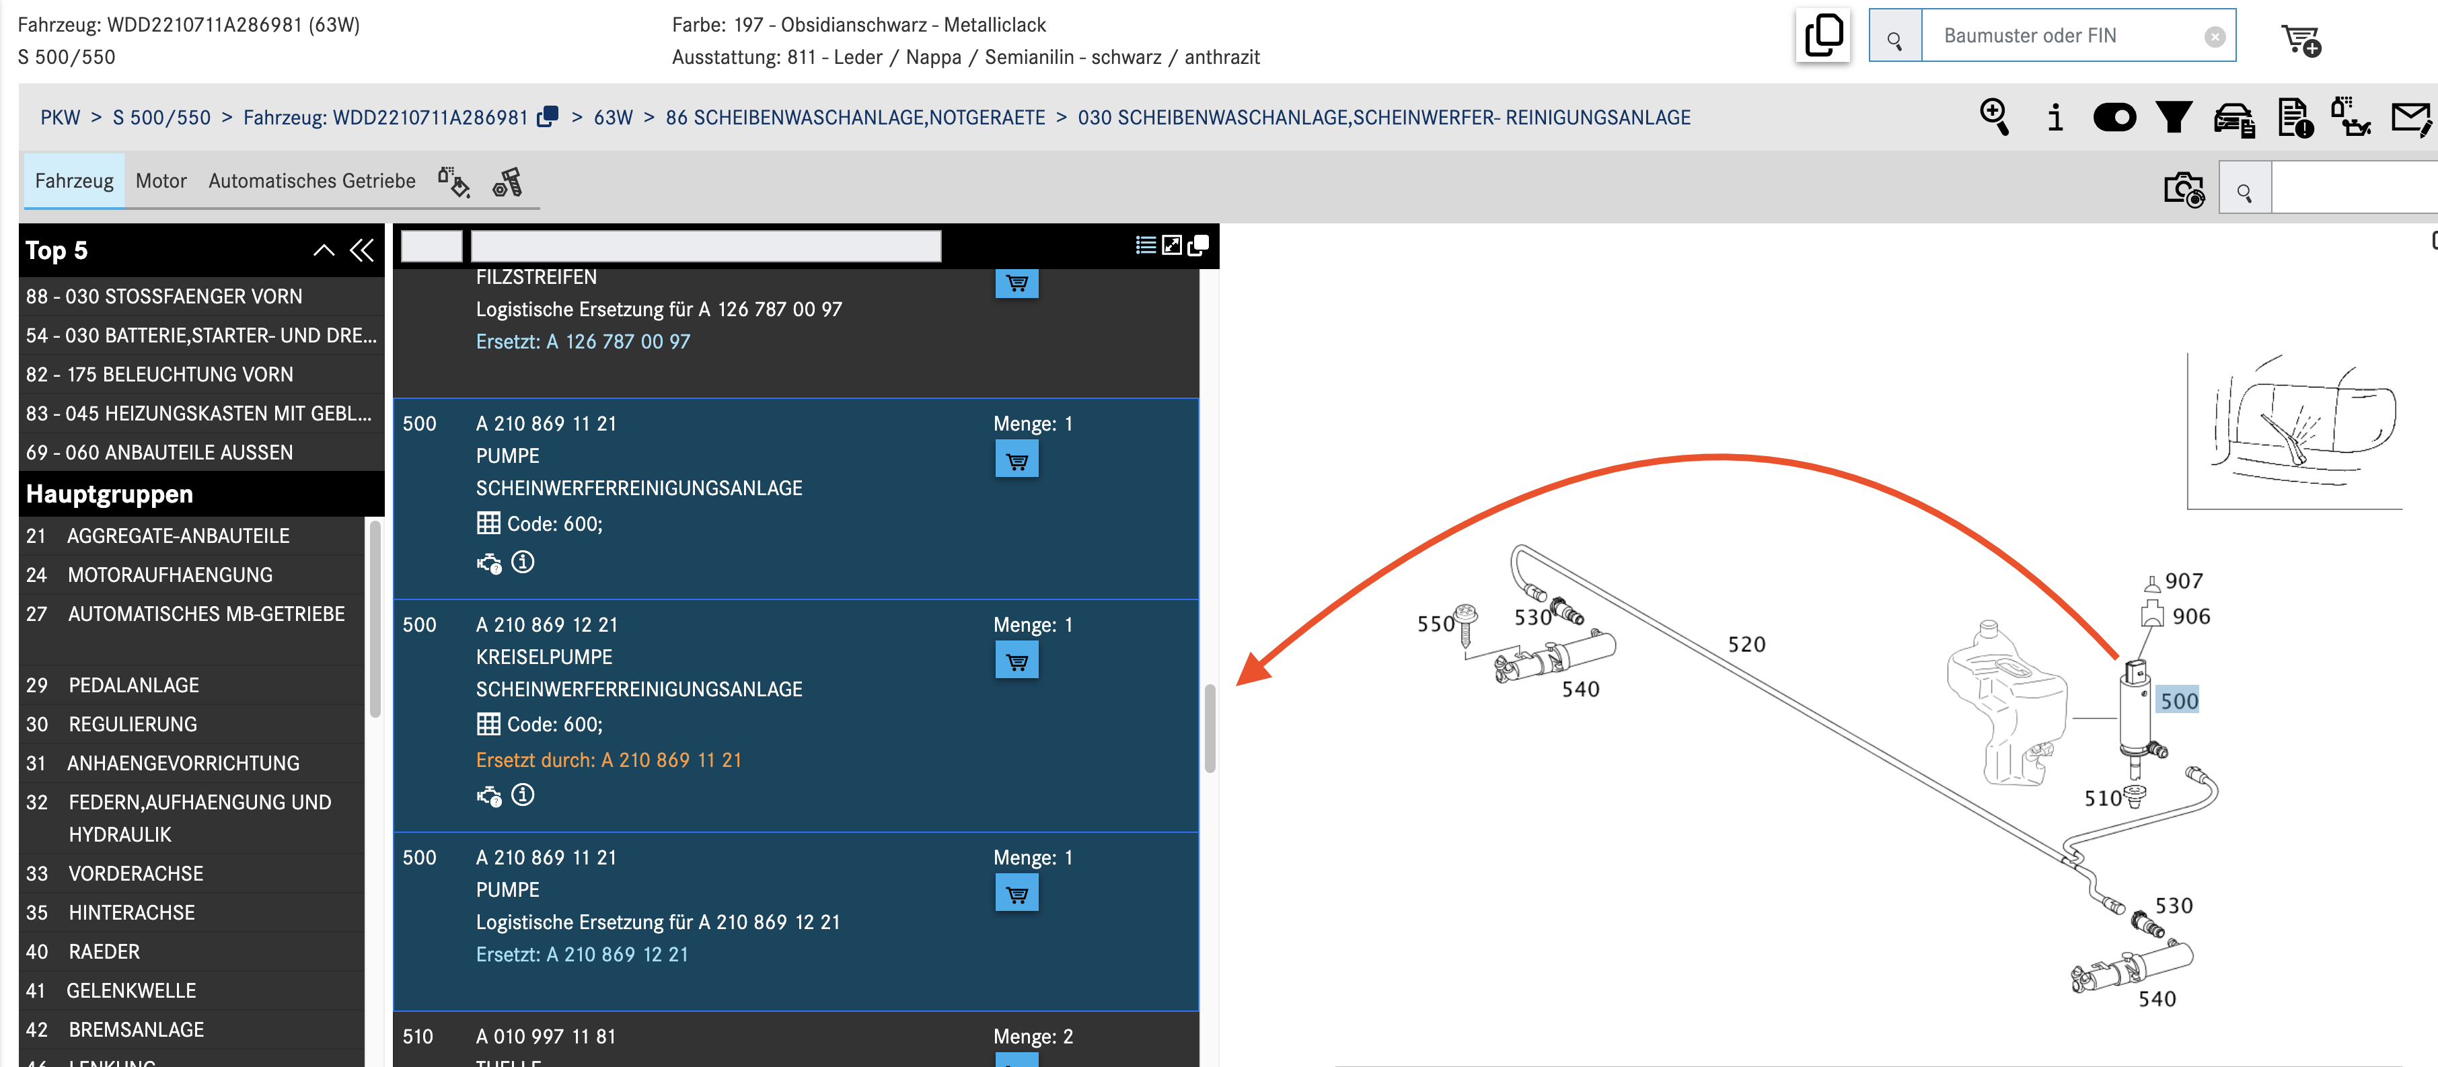
Task: Click the oil can fluids icon
Action: point(2351,118)
